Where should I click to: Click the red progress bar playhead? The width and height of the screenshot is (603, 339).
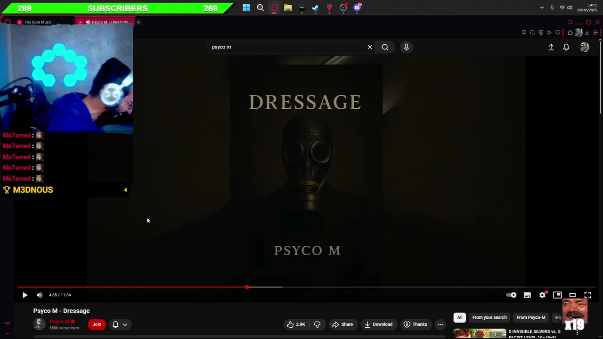[247, 287]
